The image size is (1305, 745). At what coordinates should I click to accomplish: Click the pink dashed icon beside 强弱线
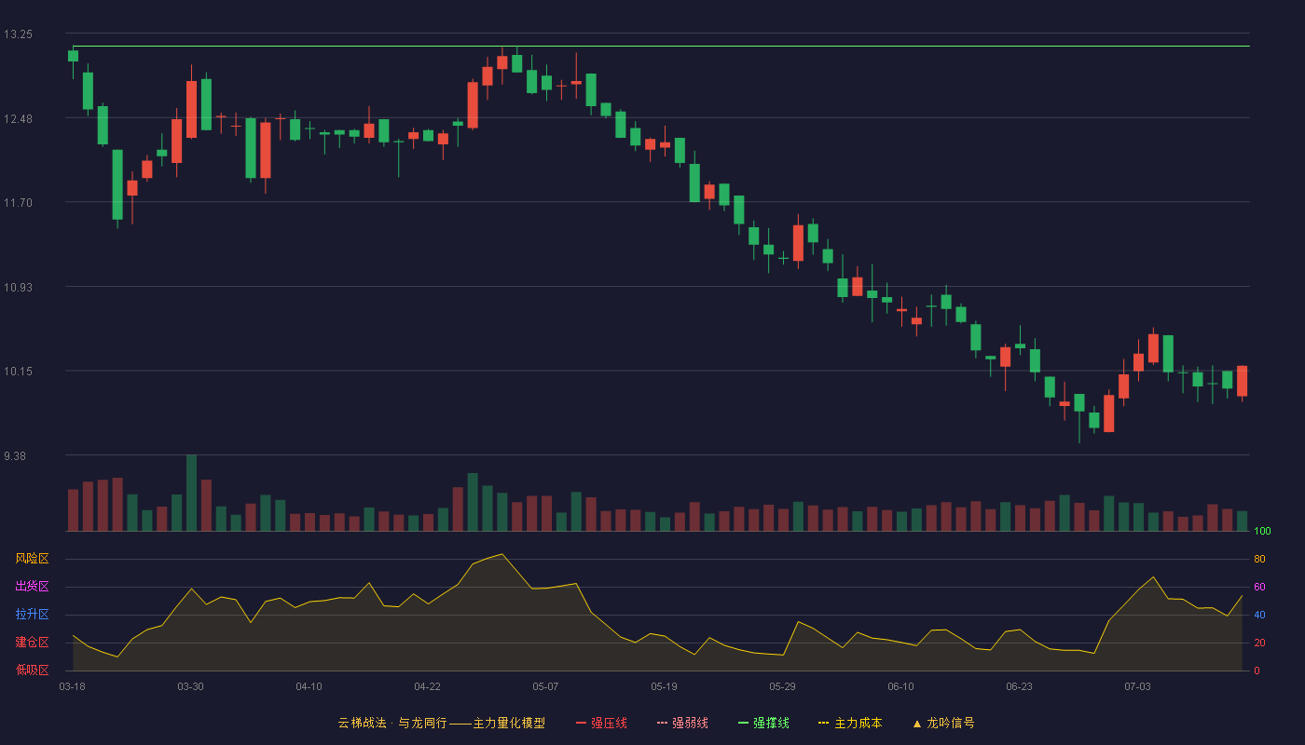pos(662,724)
